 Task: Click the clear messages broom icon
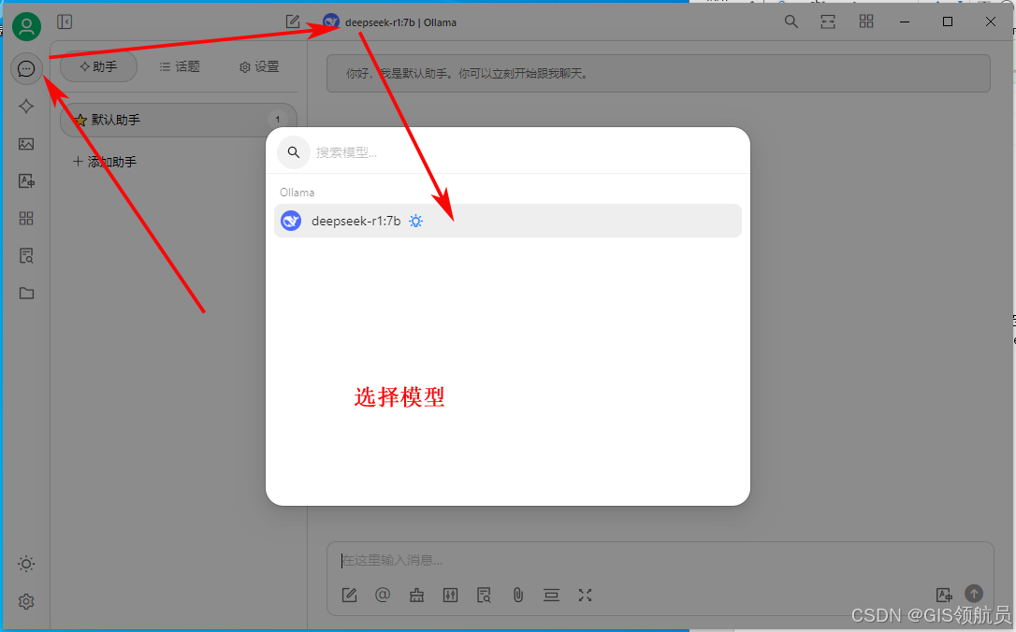coord(416,596)
